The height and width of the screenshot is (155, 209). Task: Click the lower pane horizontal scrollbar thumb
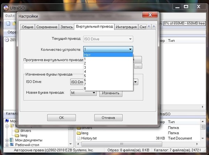tap(122, 144)
